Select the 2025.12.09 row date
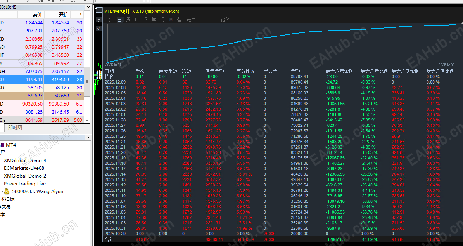463x246 pixels. pyautogui.click(x=115, y=82)
